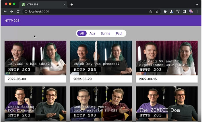Toggle the browser side panel
This screenshot has width=202, height=122.
[x=184, y=11]
